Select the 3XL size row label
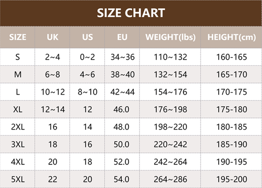 click(18, 144)
